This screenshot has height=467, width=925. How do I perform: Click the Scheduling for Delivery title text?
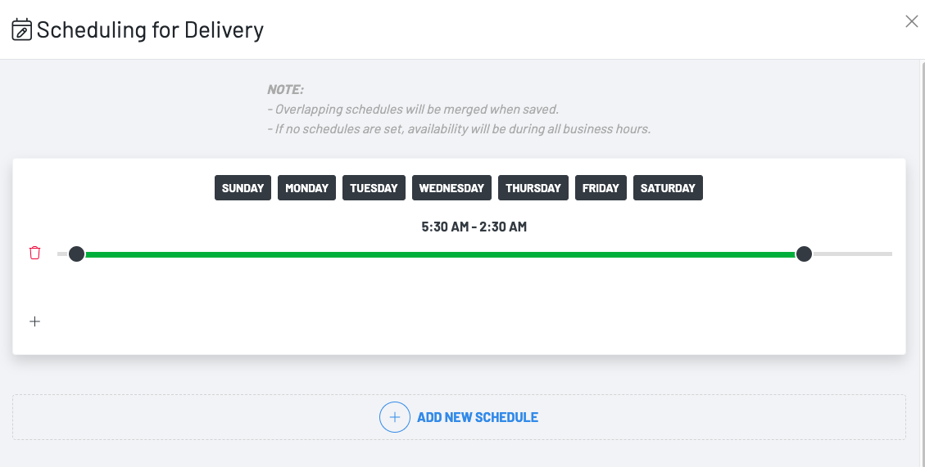[x=150, y=30]
